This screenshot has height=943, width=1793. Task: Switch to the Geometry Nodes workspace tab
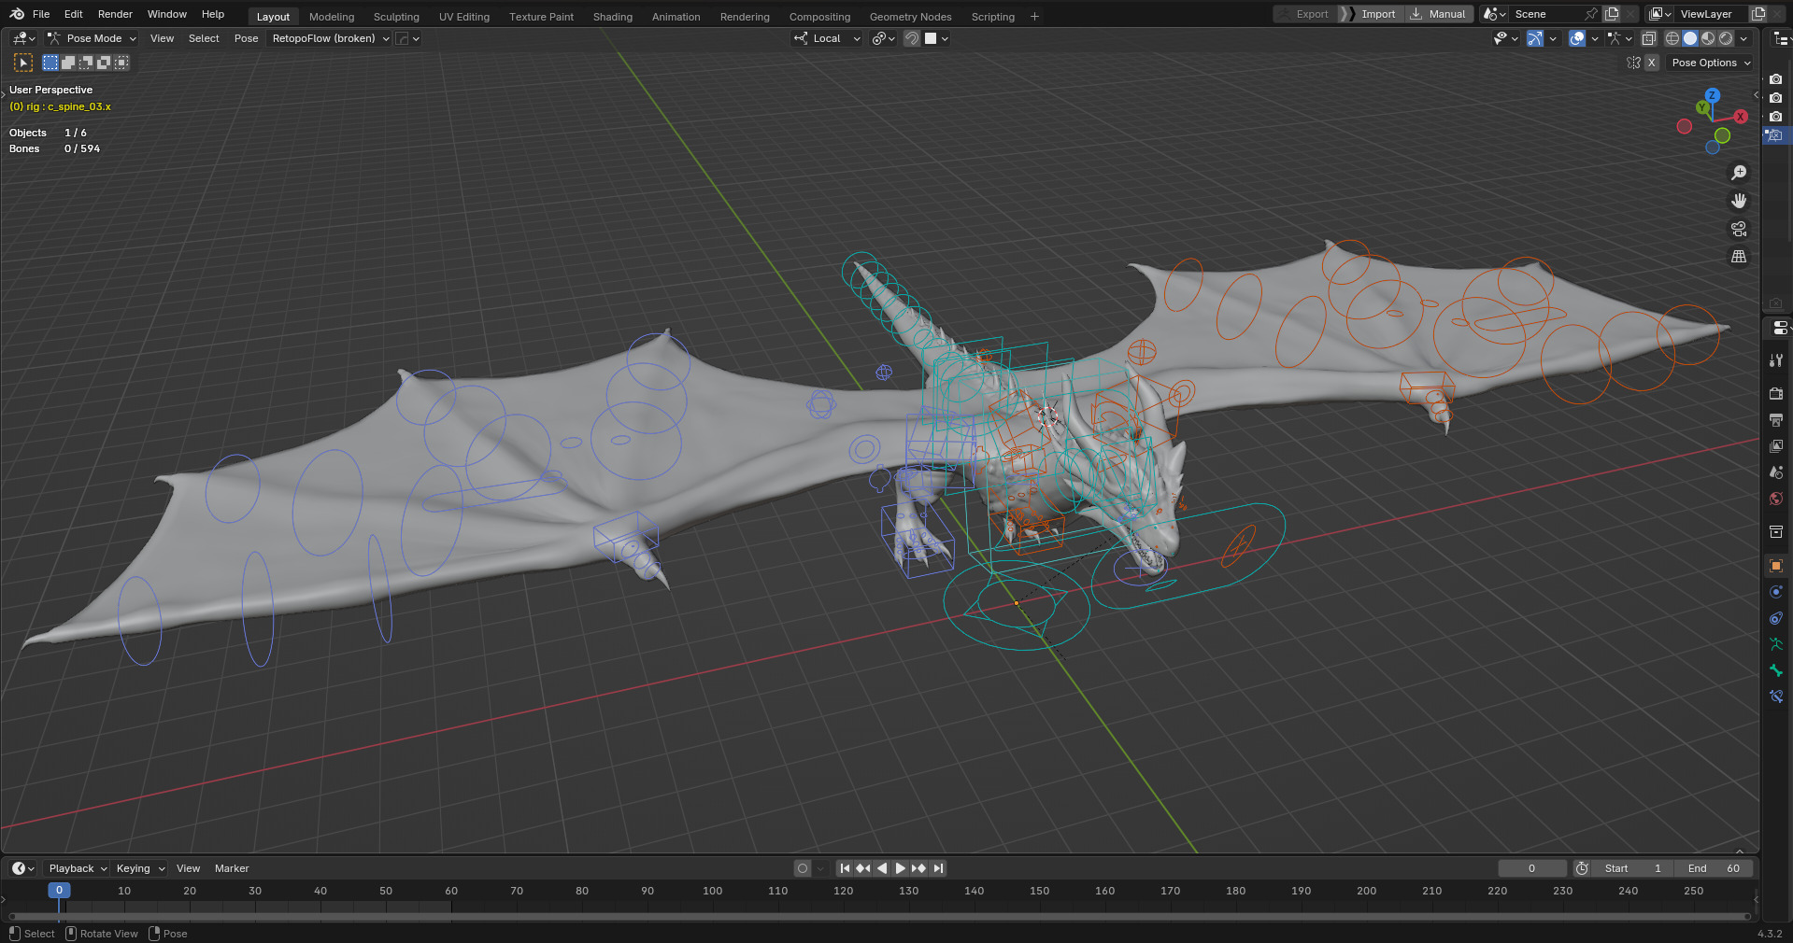click(x=910, y=17)
